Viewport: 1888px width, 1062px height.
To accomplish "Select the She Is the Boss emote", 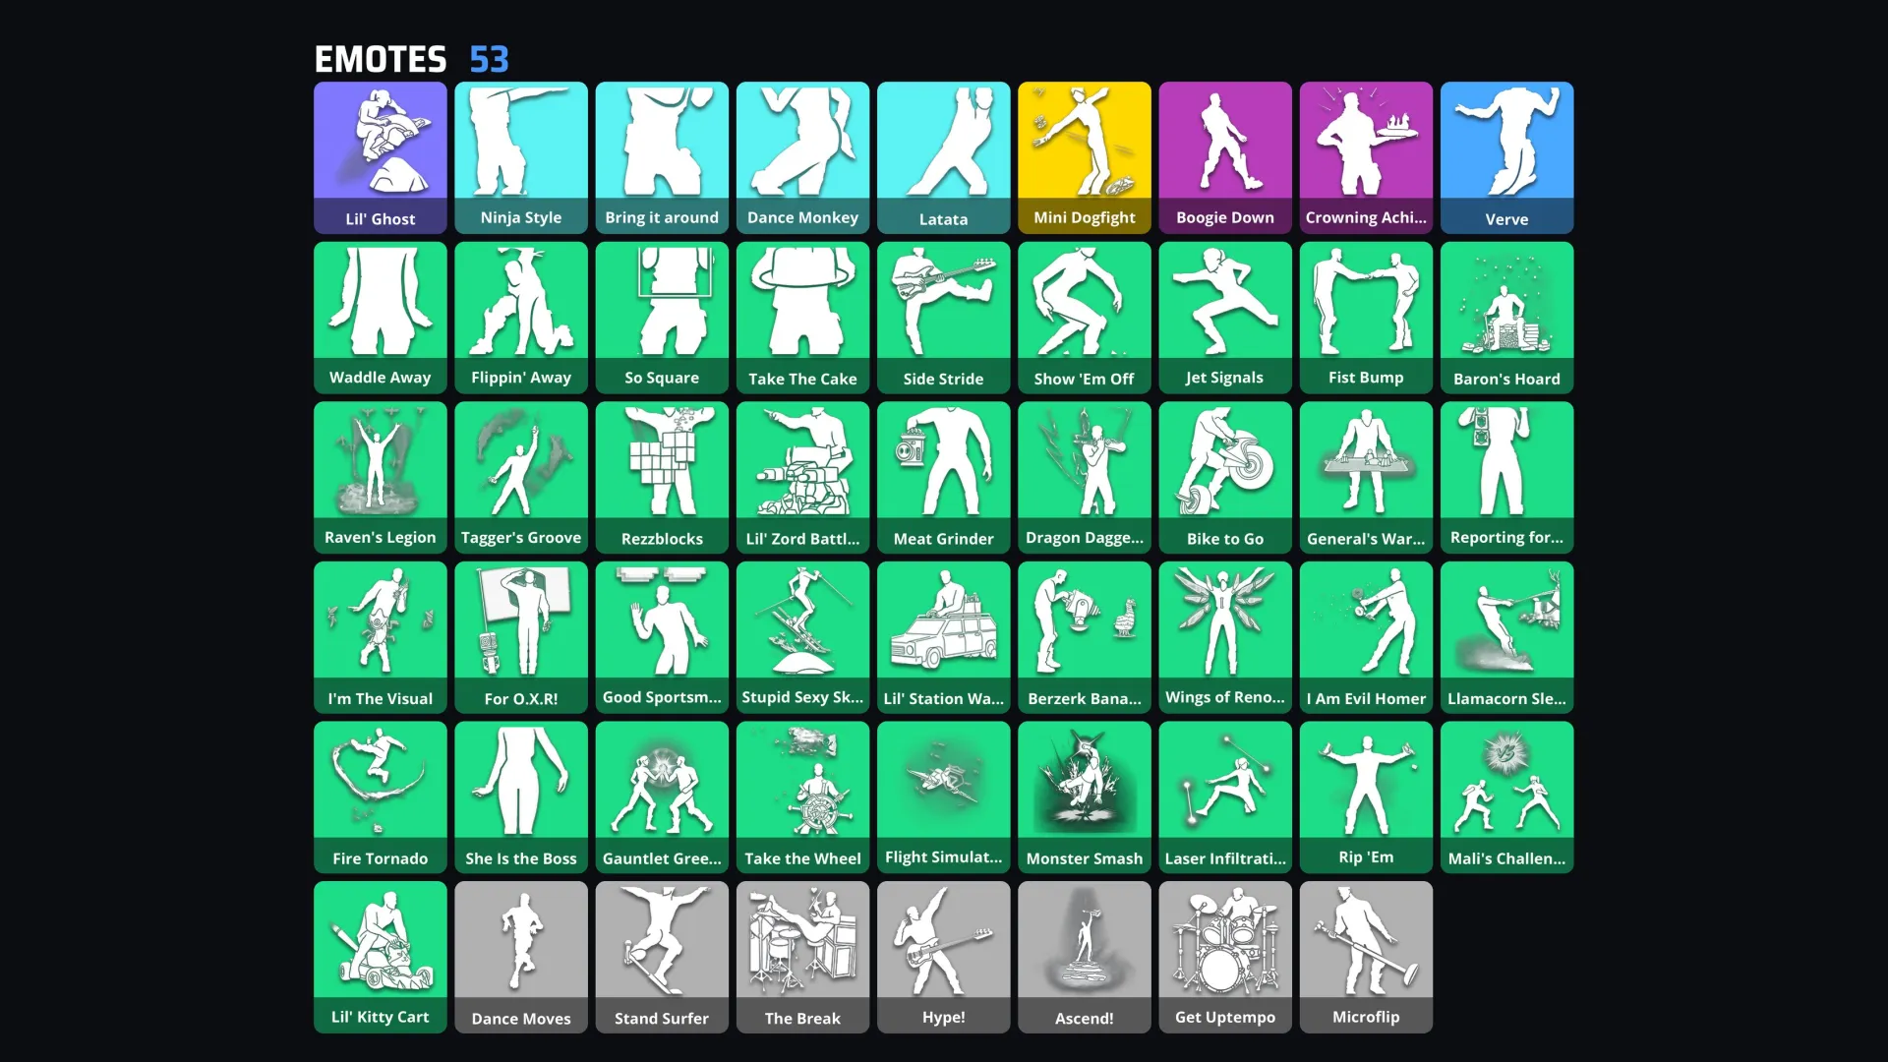I will point(521,797).
